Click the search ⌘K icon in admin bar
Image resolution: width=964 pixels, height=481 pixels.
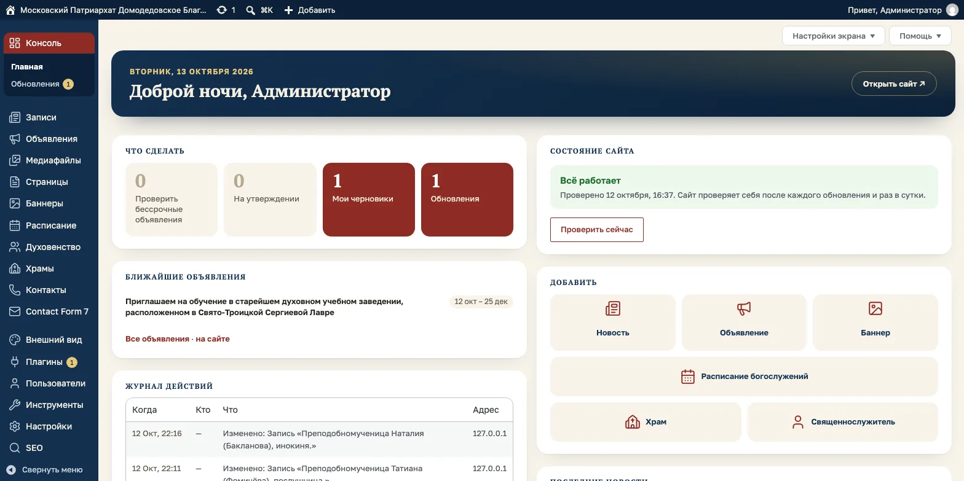tap(251, 10)
